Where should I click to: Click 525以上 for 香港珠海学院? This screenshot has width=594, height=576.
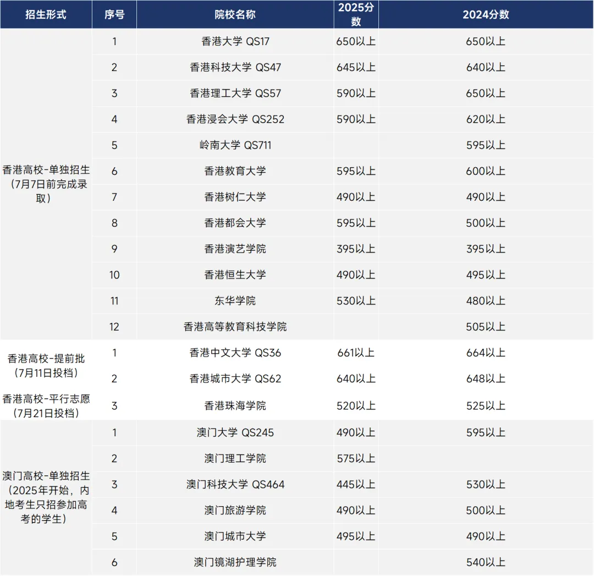pos(486,406)
